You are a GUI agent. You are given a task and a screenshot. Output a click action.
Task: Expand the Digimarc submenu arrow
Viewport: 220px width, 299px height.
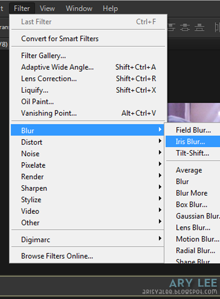pyautogui.click(x=160, y=238)
